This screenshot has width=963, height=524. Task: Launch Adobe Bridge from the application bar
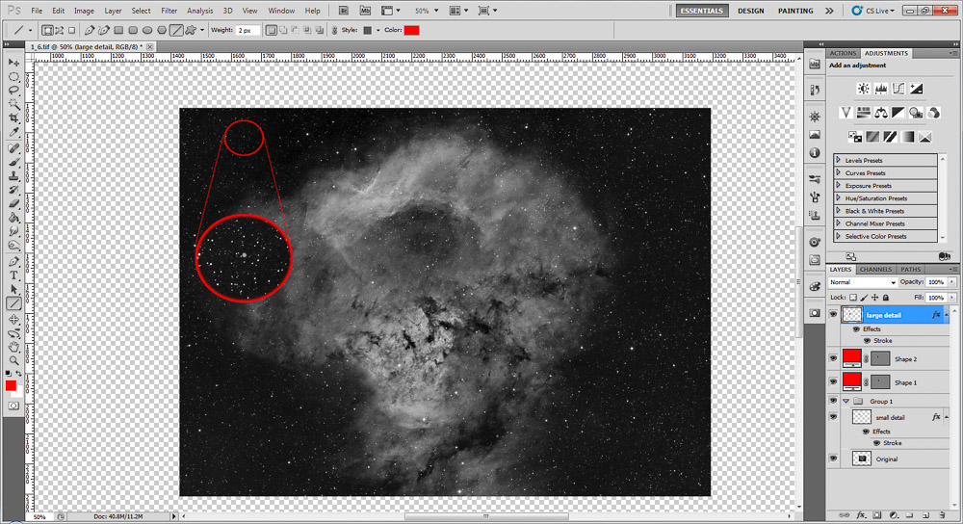344,11
